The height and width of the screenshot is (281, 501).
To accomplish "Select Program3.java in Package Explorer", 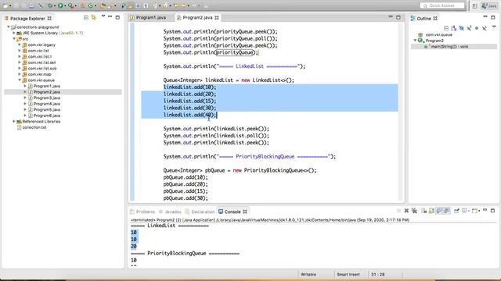I will tap(47, 98).
